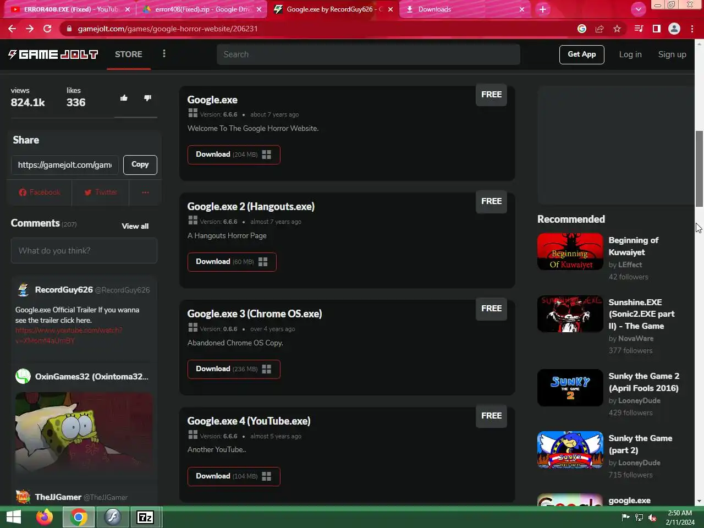
Task: Open a new browser tab
Action: pyautogui.click(x=543, y=9)
